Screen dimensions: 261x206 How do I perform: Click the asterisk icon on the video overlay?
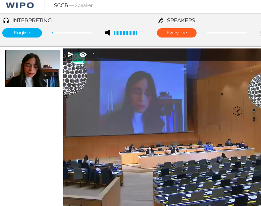pyautogui.click(x=93, y=54)
